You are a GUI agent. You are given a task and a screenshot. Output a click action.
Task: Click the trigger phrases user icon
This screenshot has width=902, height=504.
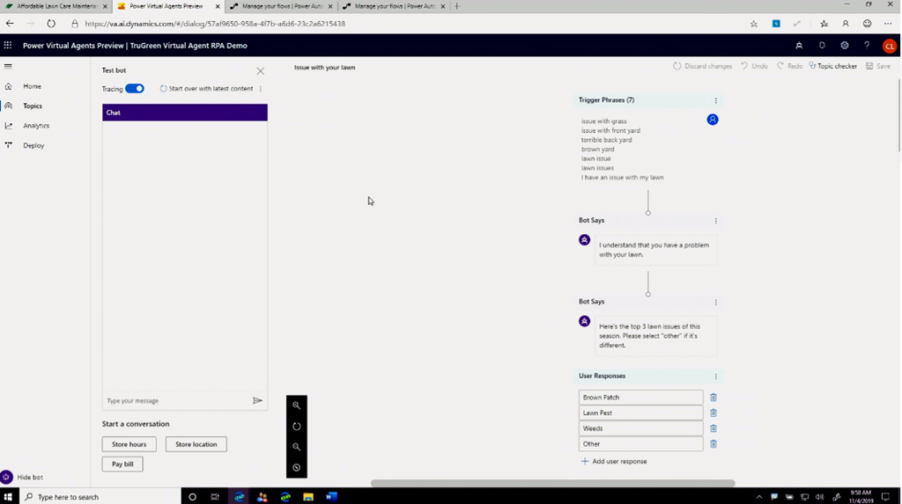coord(713,120)
